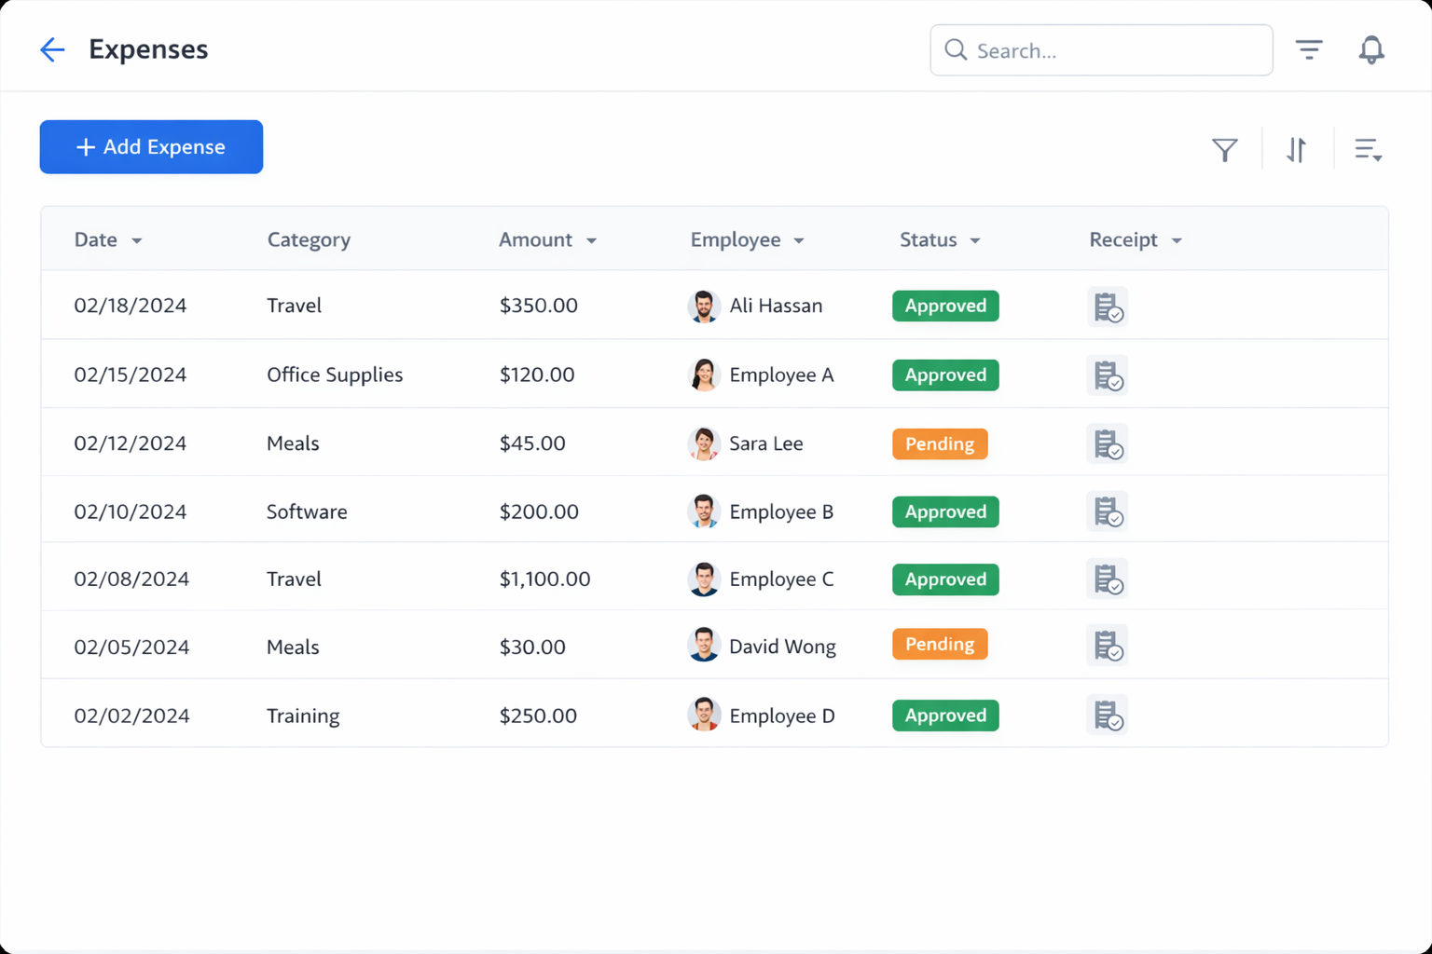Click the receipt icon on the Software row
This screenshot has width=1432, height=954.
(1107, 511)
